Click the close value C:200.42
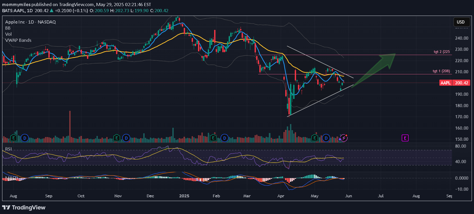 click(159, 11)
